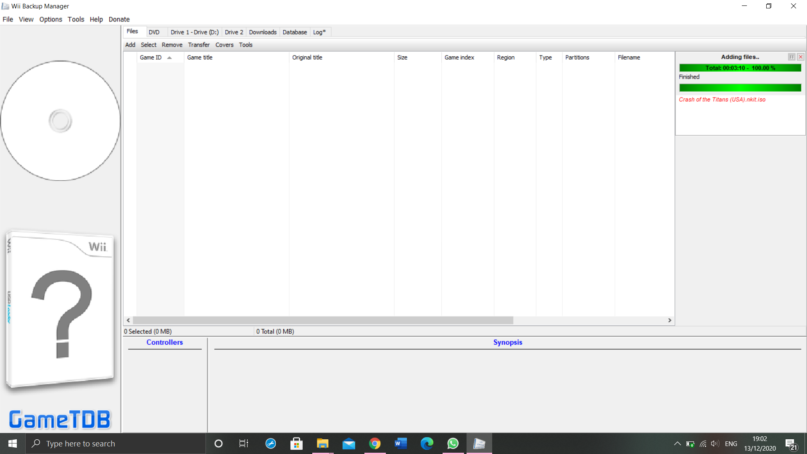Open Task View on the taskbar
Viewport: 807px width, 454px height.
[244, 443]
